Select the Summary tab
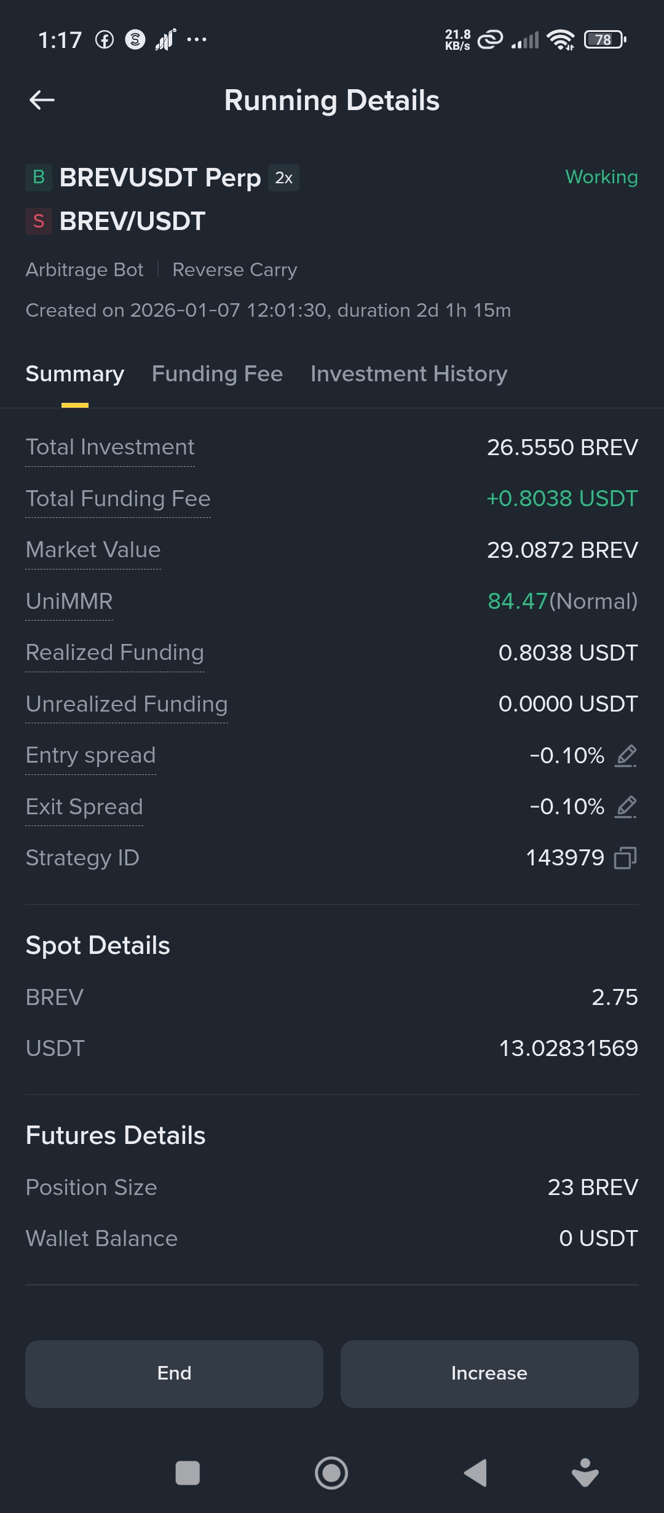The width and height of the screenshot is (664, 1513). (x=75, y=374)
